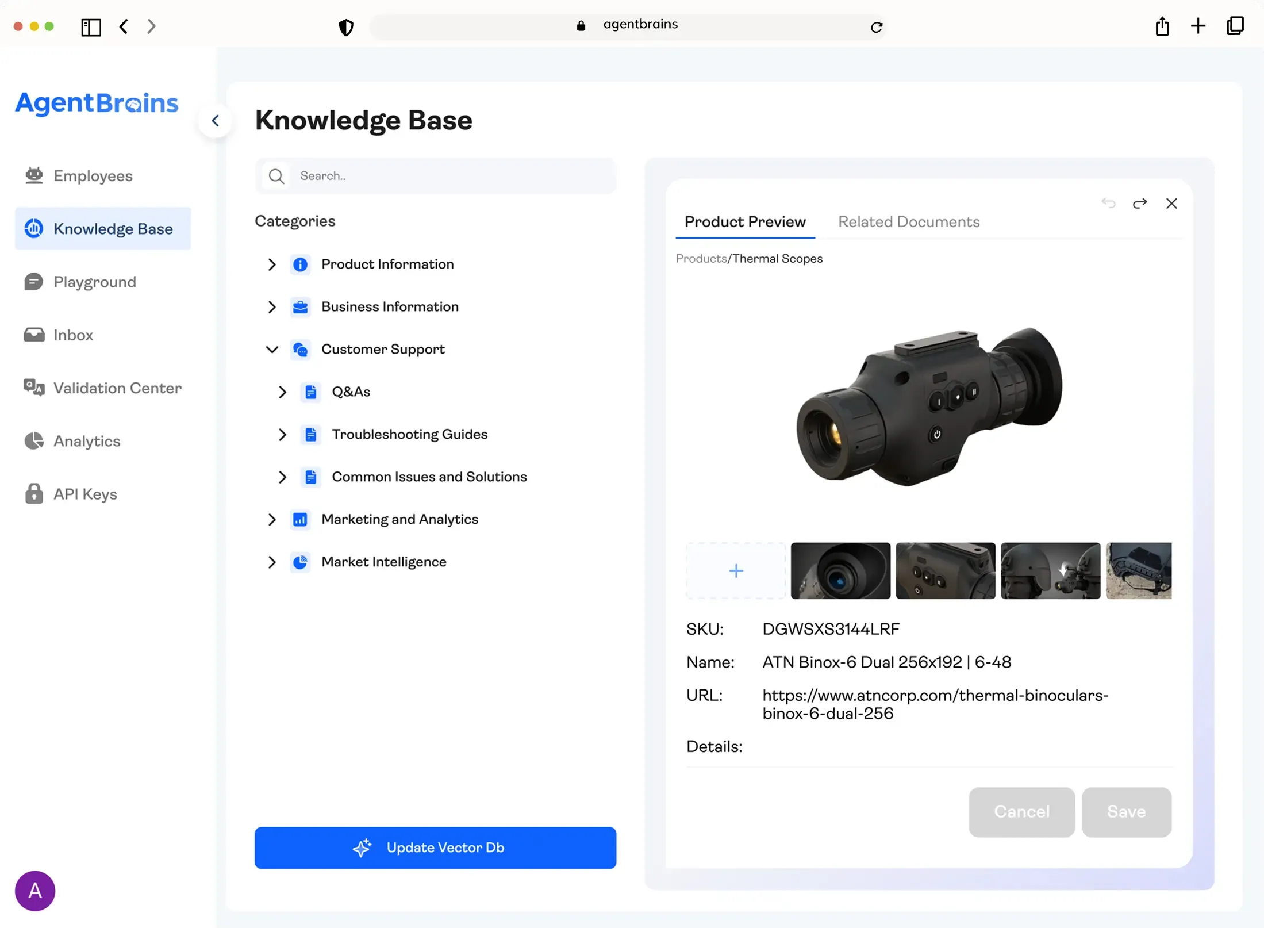The height and width of the screenshot is (928, 1264).
Task: Open the API Keys lock icon
Action: [34, 494]
